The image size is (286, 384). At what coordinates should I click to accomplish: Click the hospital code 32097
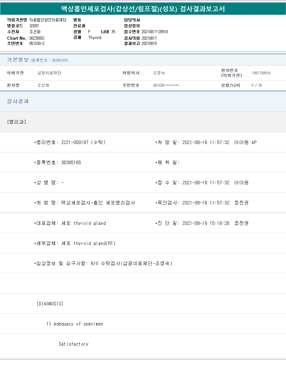point(34,26)
